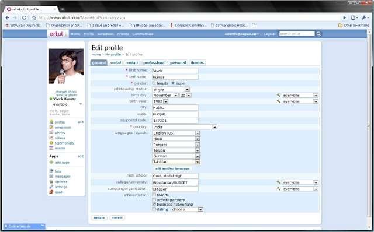Image resolution: width=374 pixels, height=232 pixels.
Task: Switch to the general tab
Action: (99, 62)
